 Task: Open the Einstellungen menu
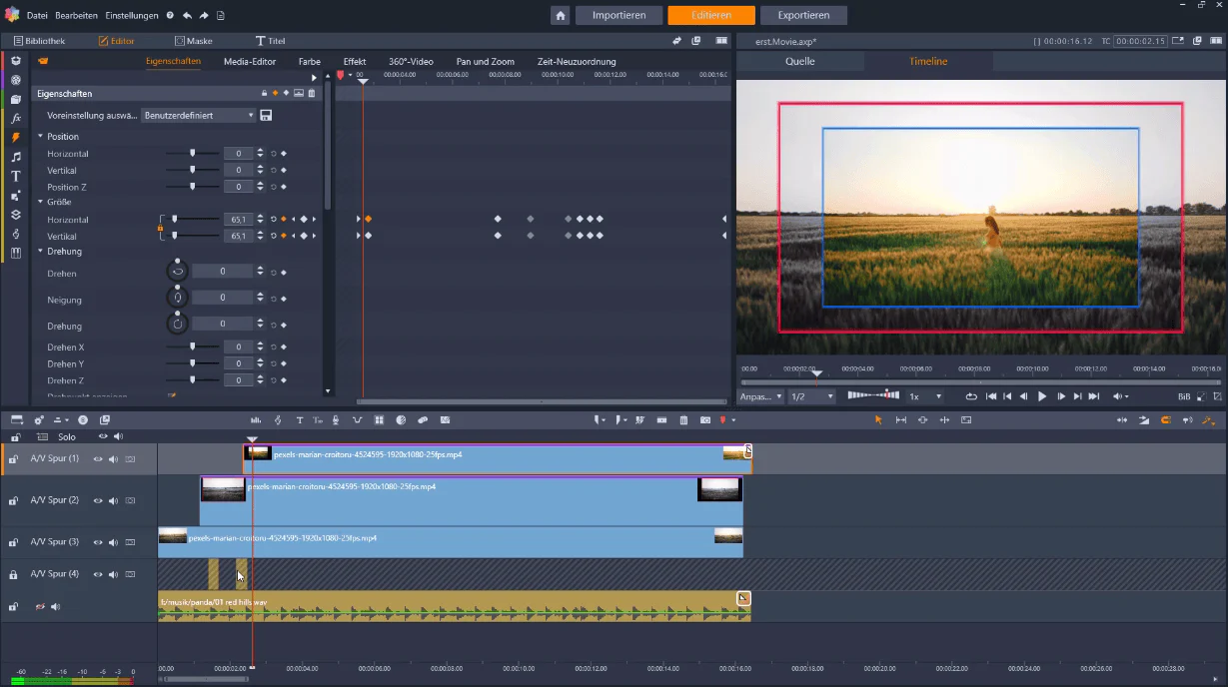tap(132, 16)
